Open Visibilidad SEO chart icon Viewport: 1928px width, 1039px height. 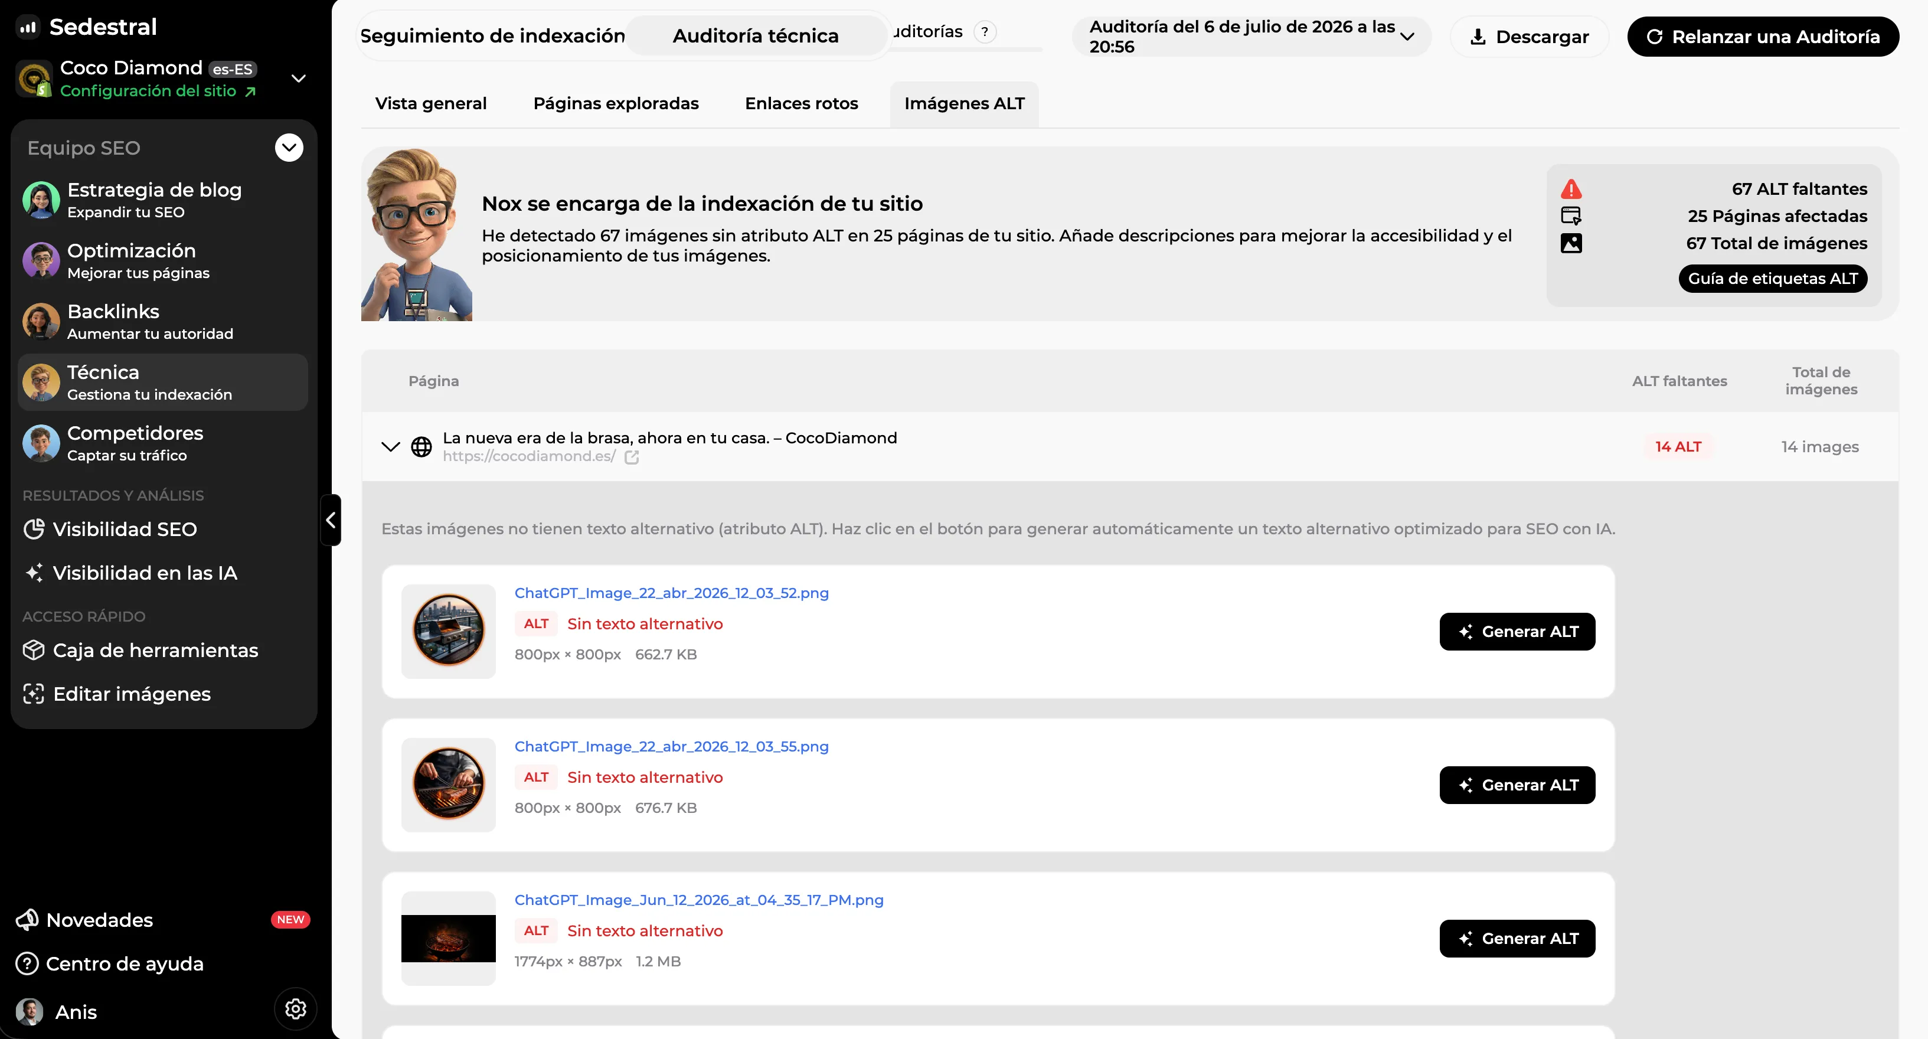(x=34, y=529)
